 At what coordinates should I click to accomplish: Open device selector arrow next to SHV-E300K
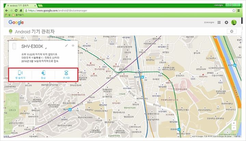(x=46, y=48)
